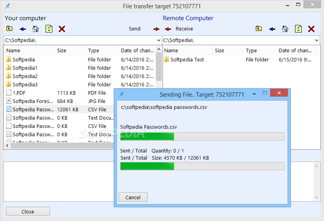Screen dimensions: 324x221
Task: Click the Softpedia Fores... JPG file icon
Action: pos(9,101)
